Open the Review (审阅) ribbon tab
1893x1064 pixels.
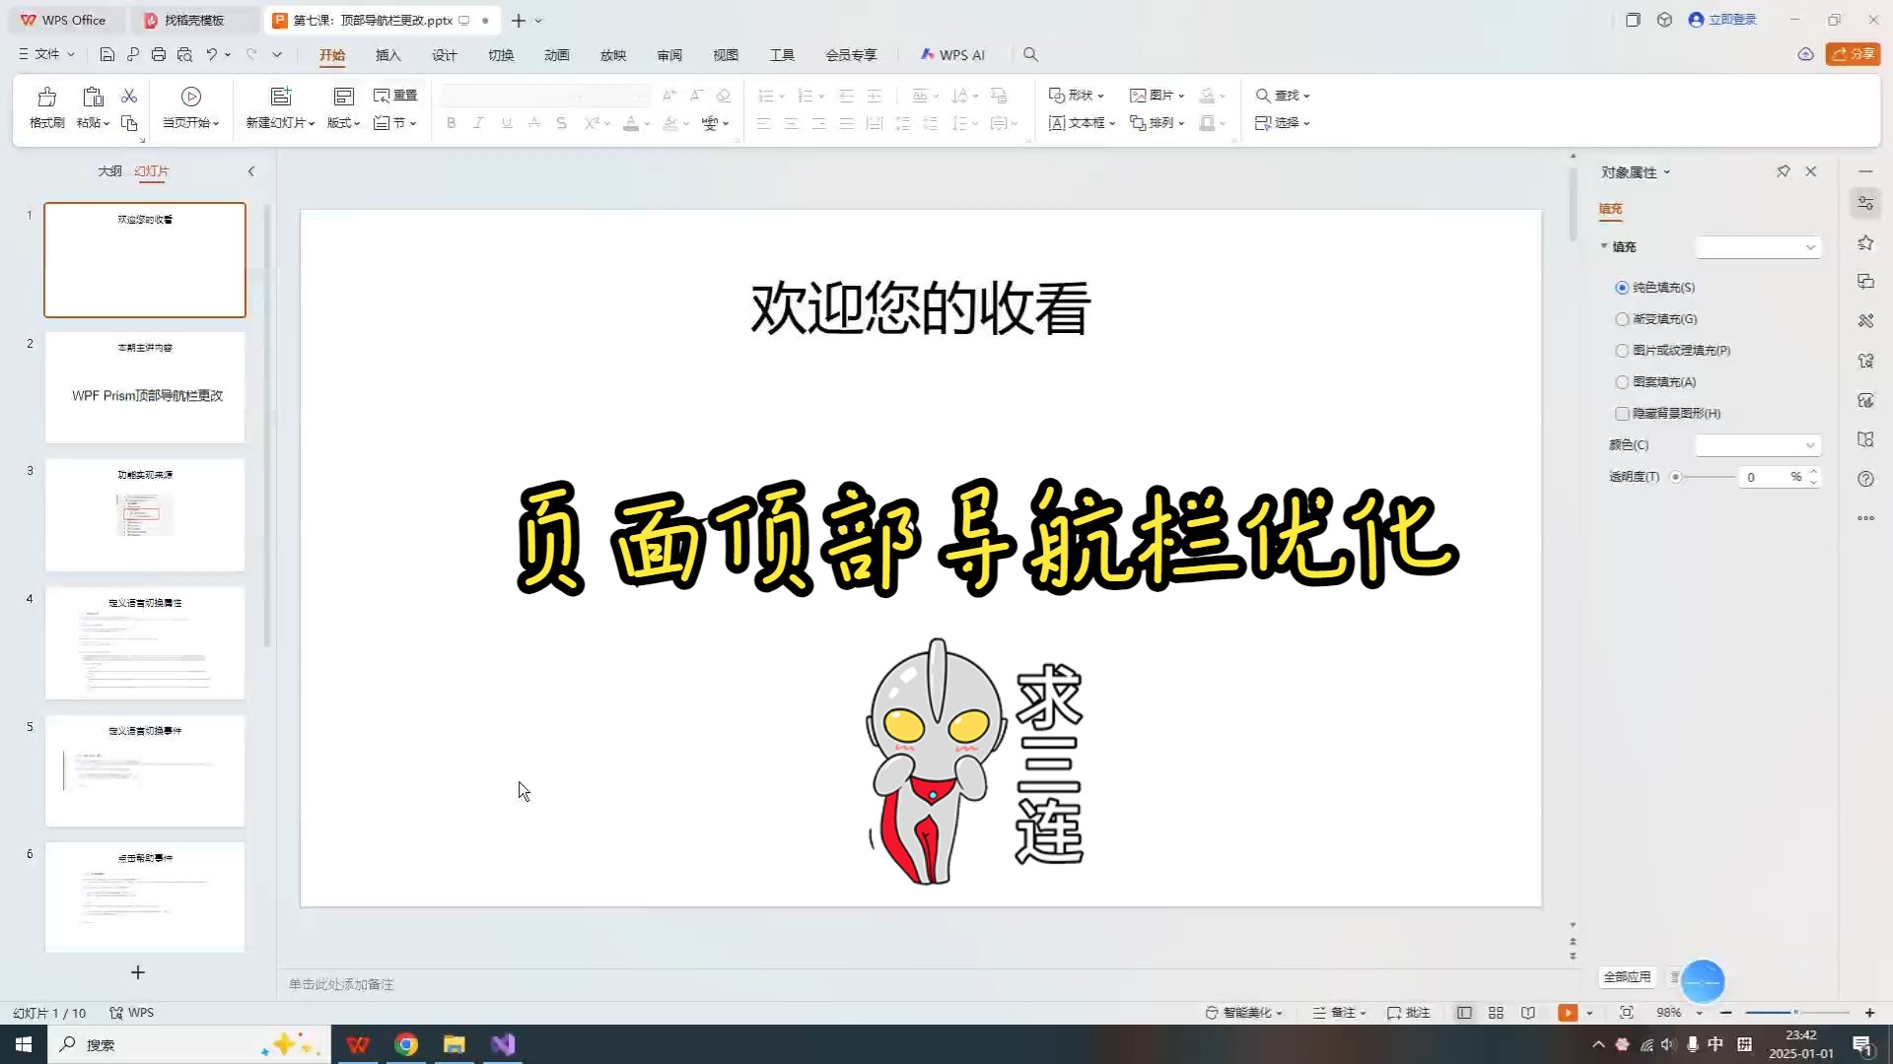[x=669, y=55]
